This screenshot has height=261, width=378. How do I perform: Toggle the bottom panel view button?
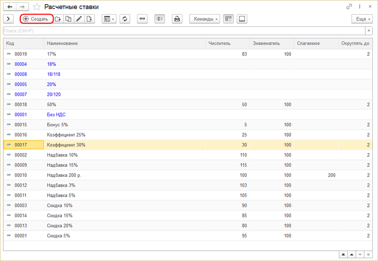[x=242, y=19]
